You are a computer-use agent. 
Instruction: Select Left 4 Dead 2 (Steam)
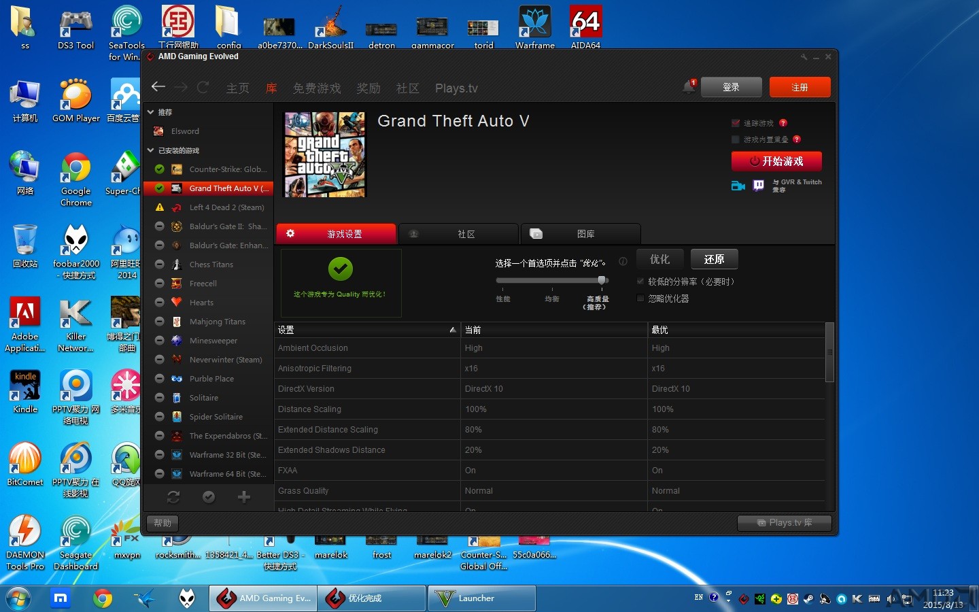pyautogui.click(x=209, y=207)
